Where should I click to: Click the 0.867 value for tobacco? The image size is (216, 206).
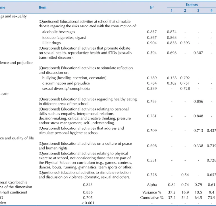(152, 38)
